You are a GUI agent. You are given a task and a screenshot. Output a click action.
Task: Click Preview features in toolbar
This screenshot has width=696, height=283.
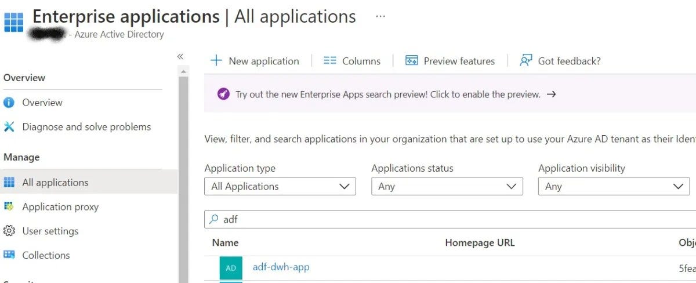coord(450,61)
